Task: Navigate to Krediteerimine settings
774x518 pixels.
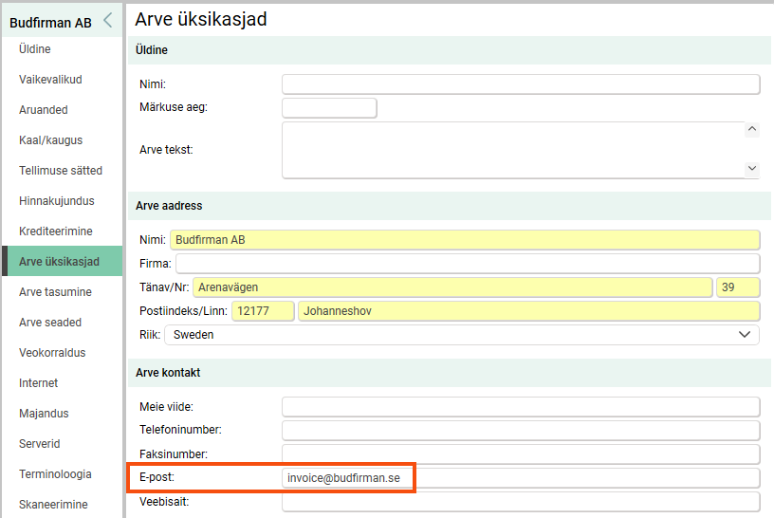Action: point(56,231)
